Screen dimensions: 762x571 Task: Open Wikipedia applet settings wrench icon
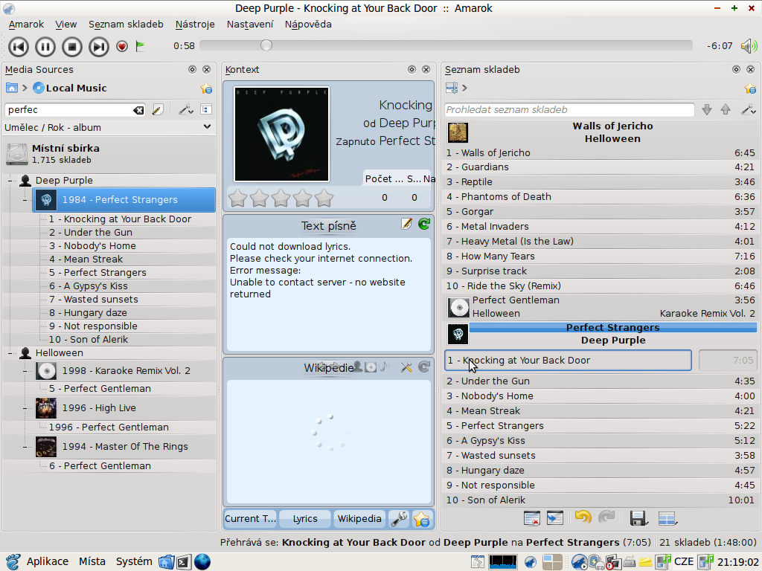coord(406,367)
